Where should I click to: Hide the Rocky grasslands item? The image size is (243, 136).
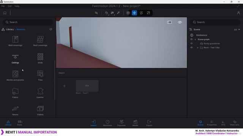[x=191, y=43]
